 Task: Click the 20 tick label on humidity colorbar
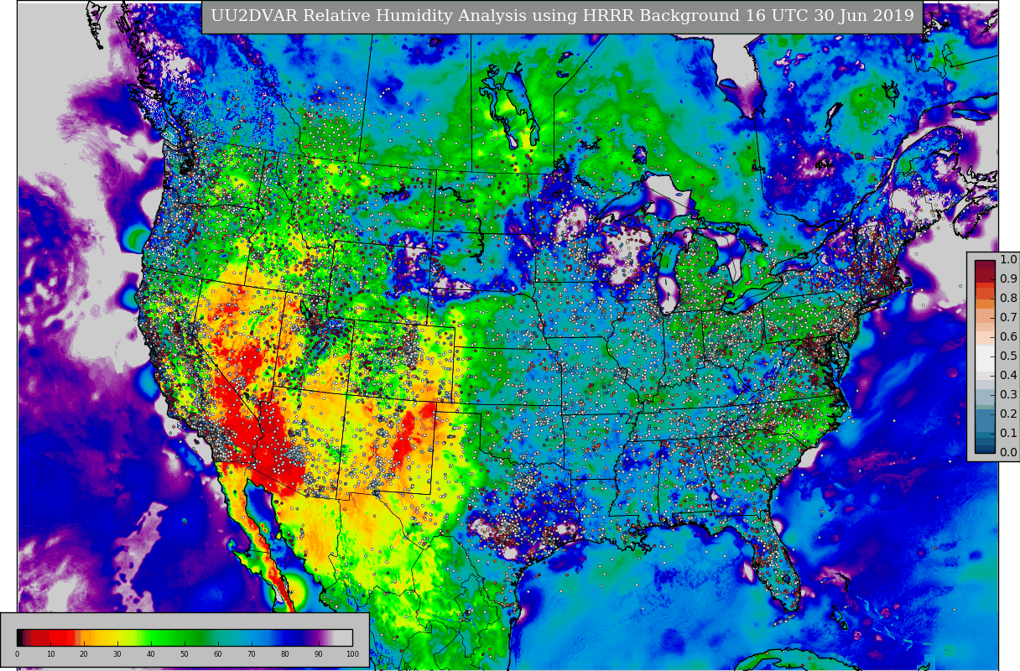tap(84, 654)
